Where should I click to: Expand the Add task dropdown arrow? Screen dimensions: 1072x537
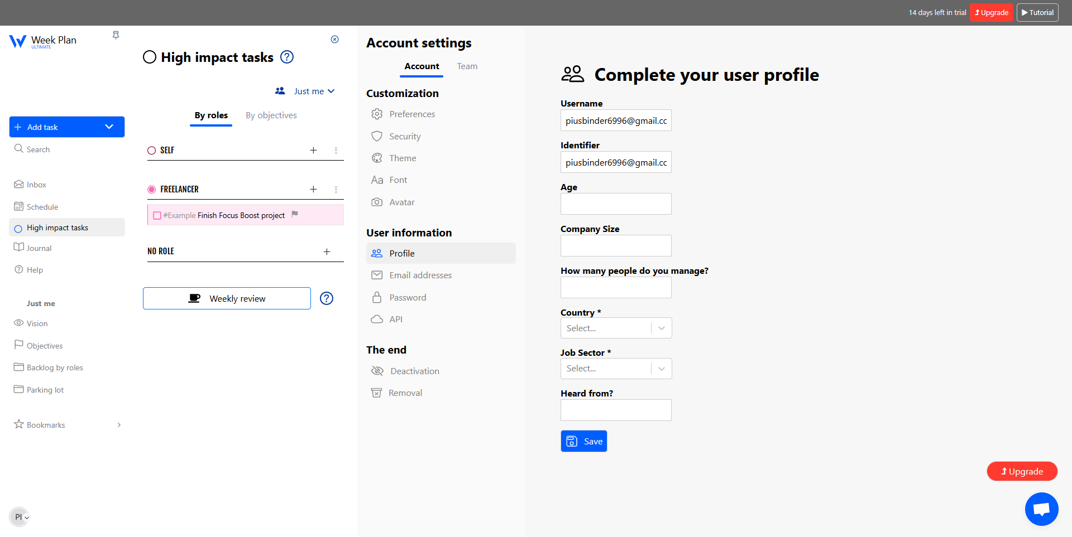click(x=109, y=127)
